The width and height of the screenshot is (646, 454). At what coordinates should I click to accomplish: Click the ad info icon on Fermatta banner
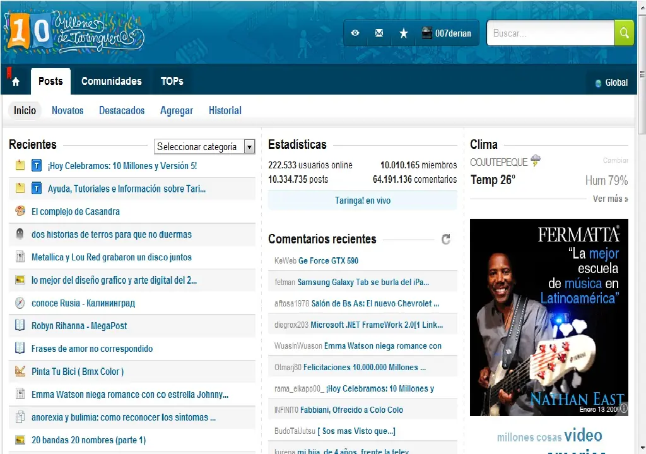tap(624, 408)
